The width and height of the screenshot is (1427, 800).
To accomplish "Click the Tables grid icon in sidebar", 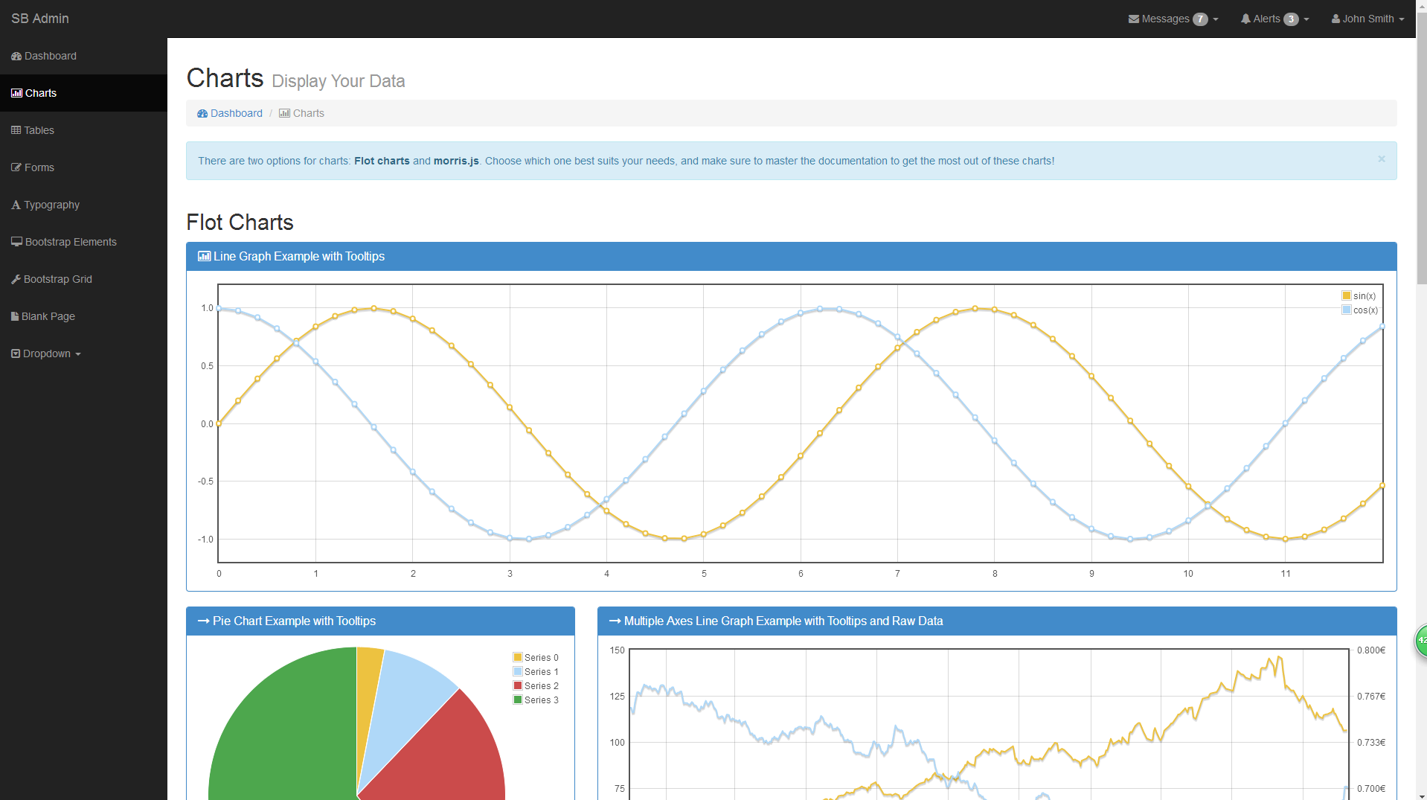I will [x=16, y=130].
